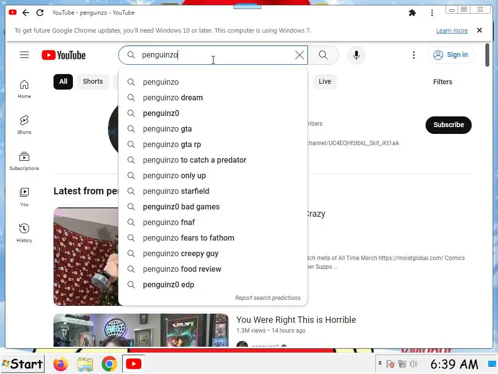Go to YouTube home via the logo
Viewport: 498px width, 374px height.
click(64, 55)
